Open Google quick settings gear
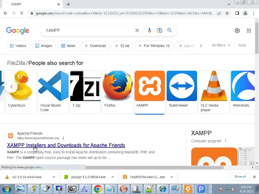The image size is (259, 194). 237,31
